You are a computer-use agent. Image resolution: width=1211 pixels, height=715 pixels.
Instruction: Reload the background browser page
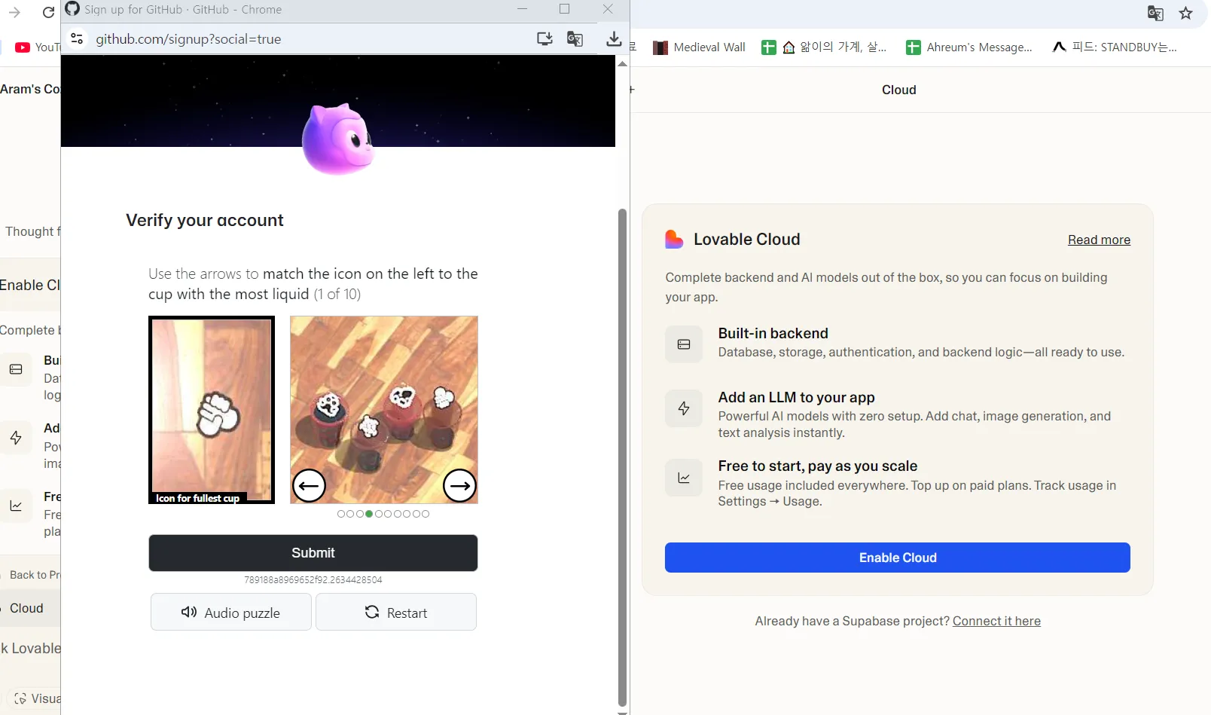[x=49, y=13]
